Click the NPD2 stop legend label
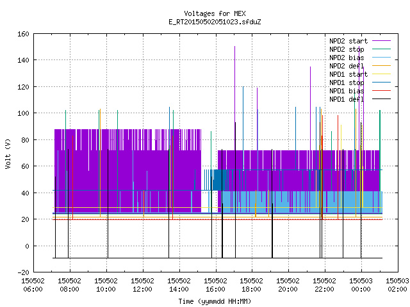The height and width of the screenshot is (307, 410). (347, 49)
